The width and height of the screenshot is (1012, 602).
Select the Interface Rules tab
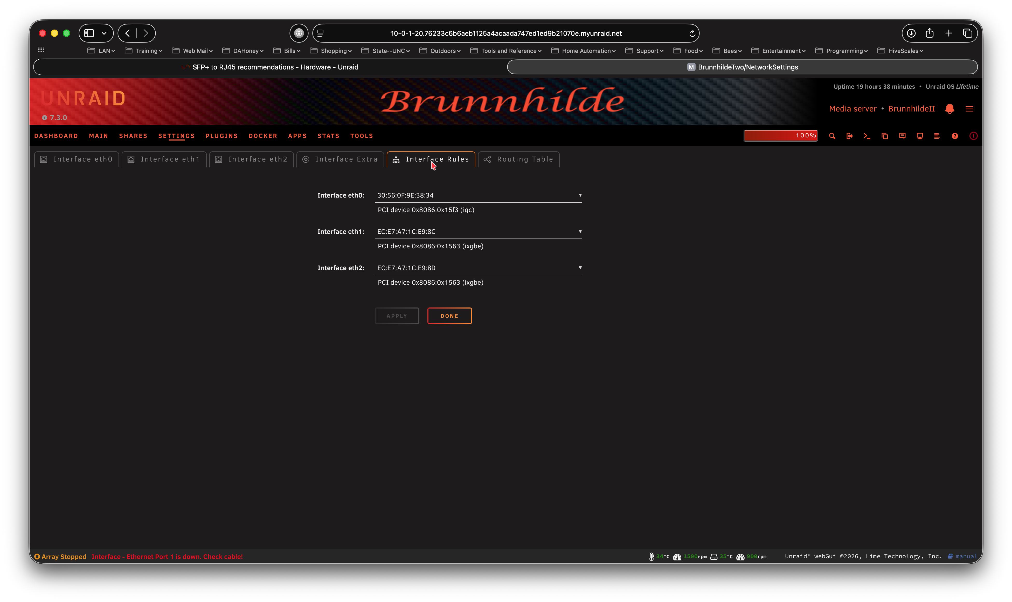[431, 159]
